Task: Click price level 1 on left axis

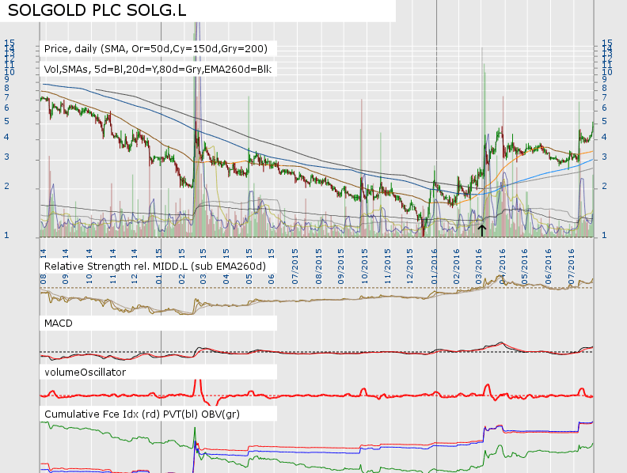Action: click(6, 235)
